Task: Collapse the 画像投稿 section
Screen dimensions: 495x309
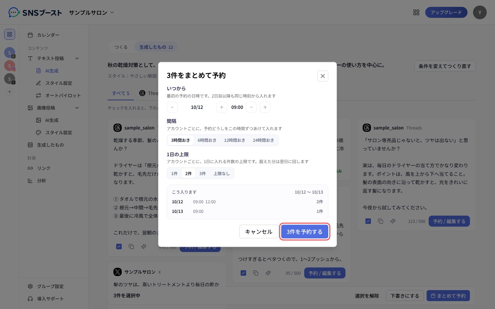Action: click(77, 108)
